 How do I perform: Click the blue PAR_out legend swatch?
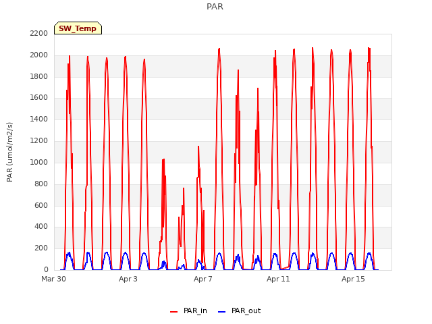point(222,312)
